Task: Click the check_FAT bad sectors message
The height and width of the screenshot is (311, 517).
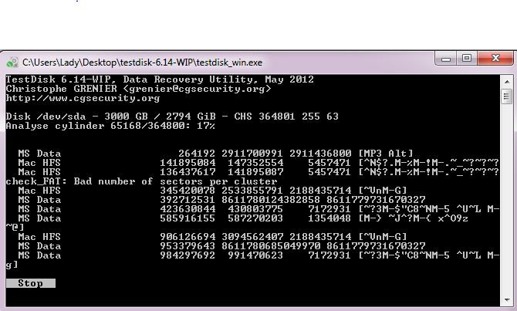Action: point(142,181)
